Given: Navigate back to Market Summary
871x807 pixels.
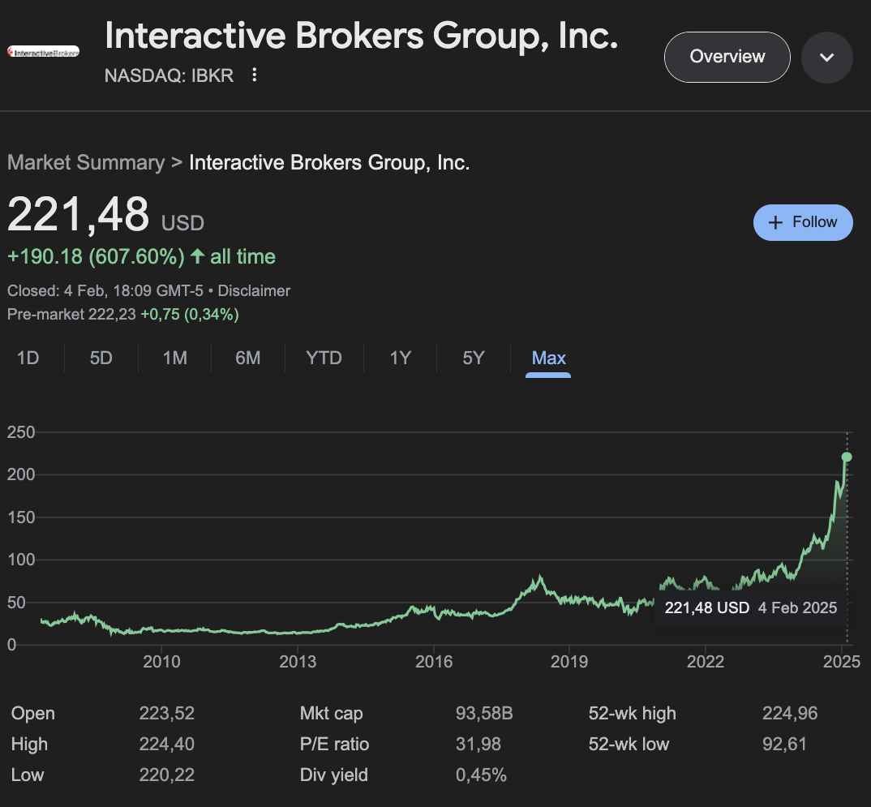Looking at the screenshot, I should (x=86, y=162).
